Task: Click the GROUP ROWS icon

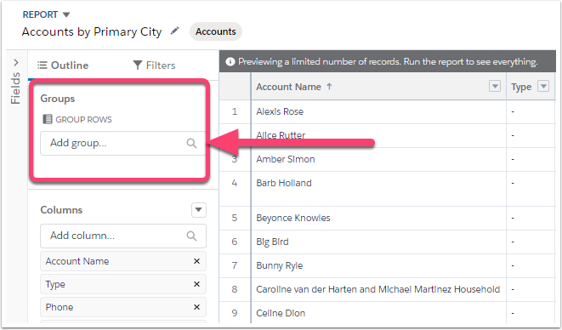Action: click(x=48, y=119)
